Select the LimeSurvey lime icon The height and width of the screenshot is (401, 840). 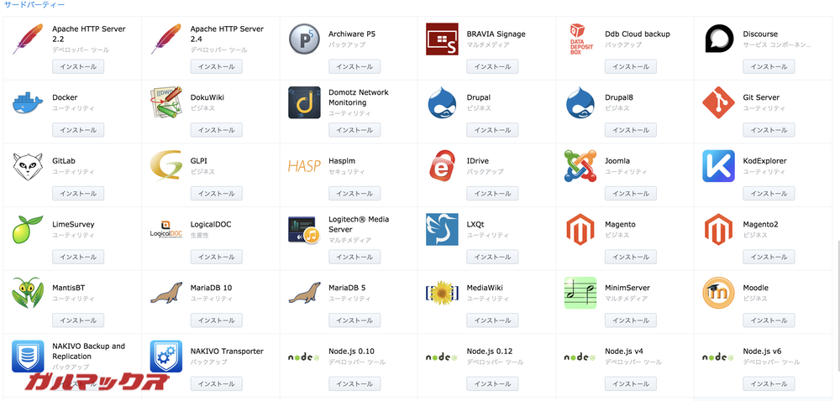pos(28,230)
